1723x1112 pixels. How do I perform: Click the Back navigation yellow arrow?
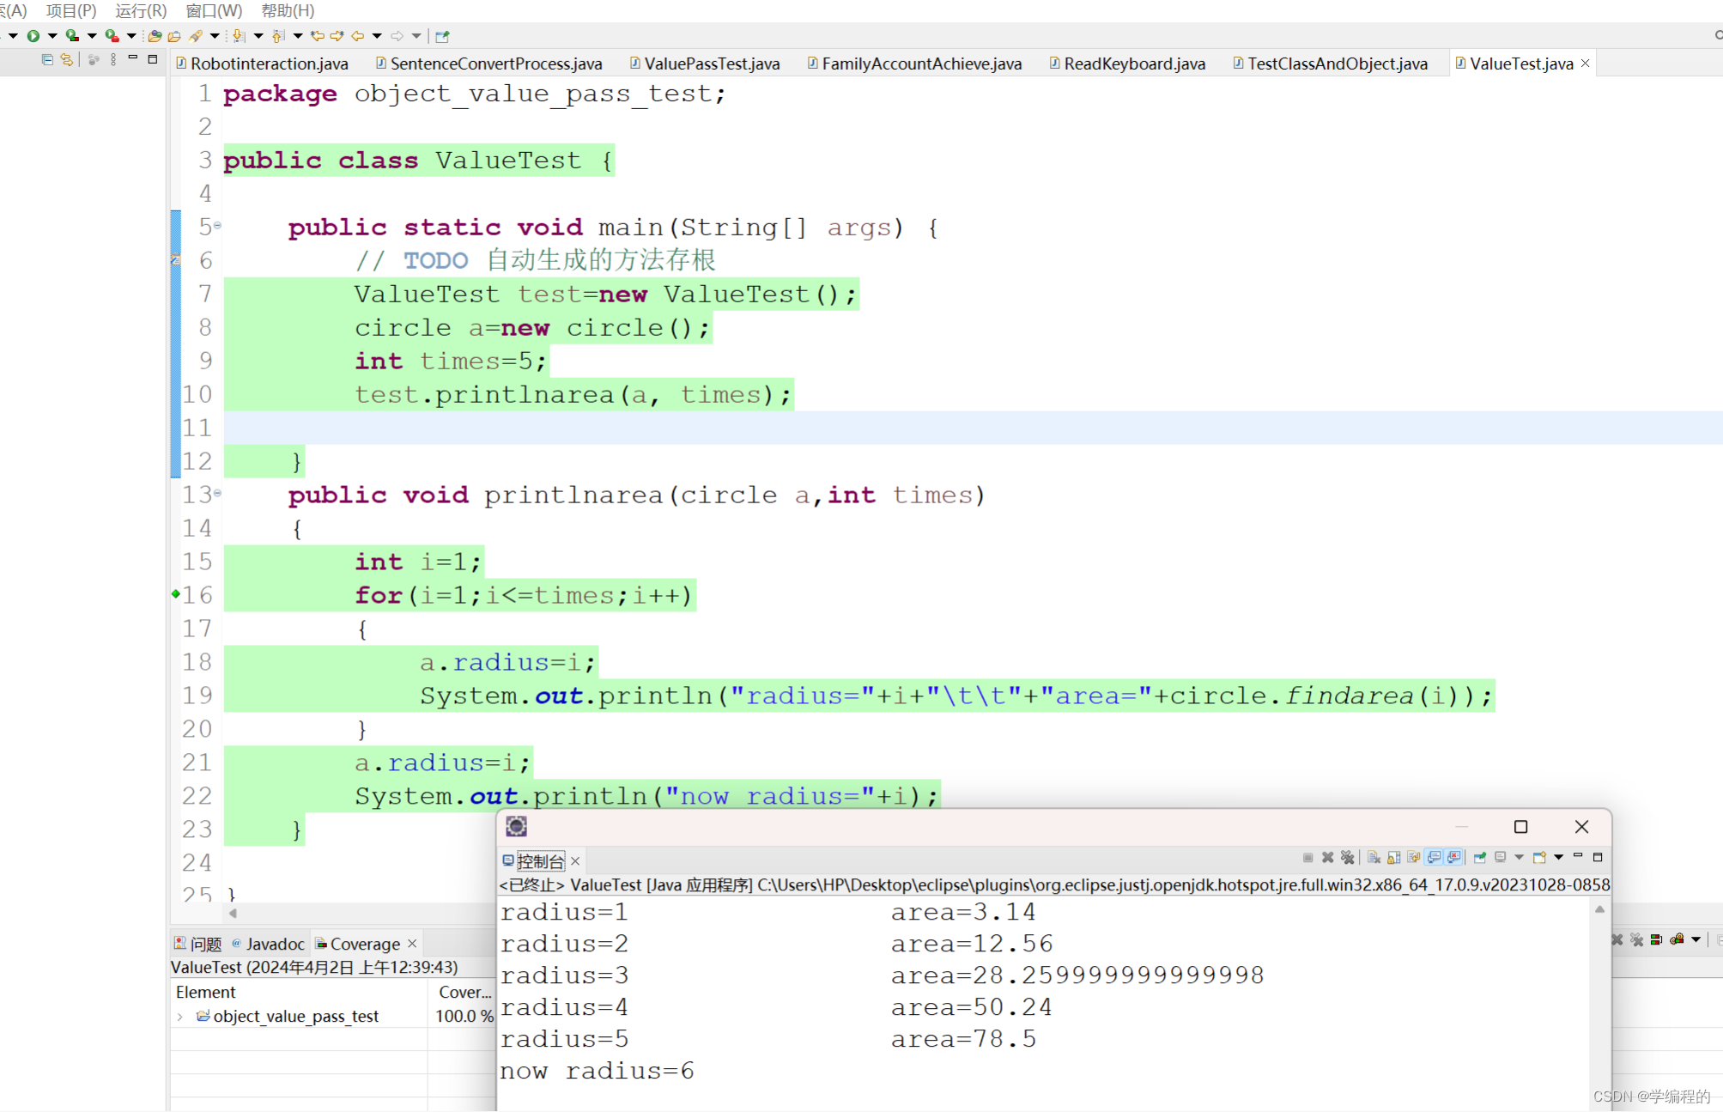click(357, 36)
